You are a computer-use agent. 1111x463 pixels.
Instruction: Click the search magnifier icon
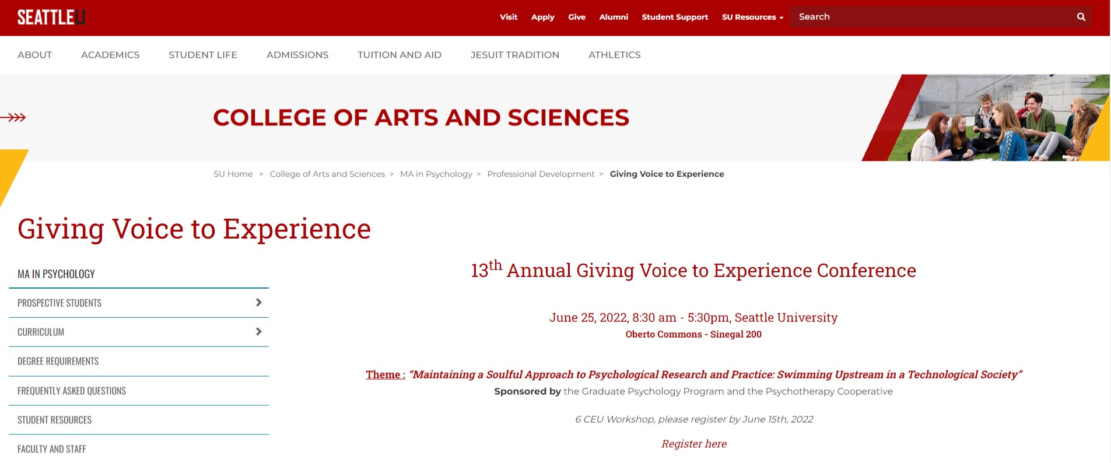1081,17
